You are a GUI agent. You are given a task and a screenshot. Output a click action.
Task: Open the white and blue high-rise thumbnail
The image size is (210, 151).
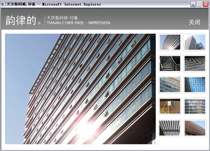195,42
